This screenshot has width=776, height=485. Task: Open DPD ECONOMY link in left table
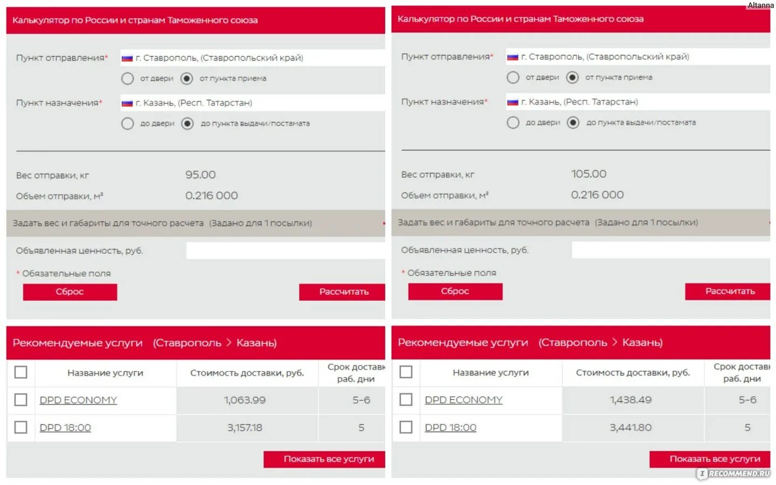point(78,400)
